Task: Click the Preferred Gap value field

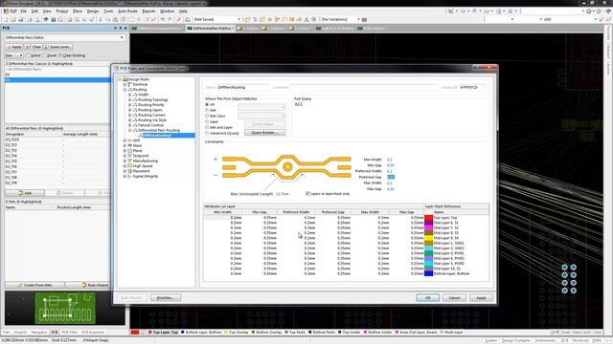Action: click(390, 177)
